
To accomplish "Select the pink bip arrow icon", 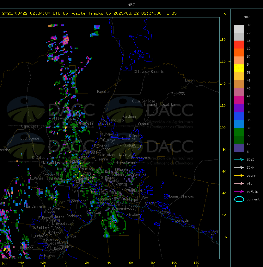I will pyautogui.click(x=239, y=183).
